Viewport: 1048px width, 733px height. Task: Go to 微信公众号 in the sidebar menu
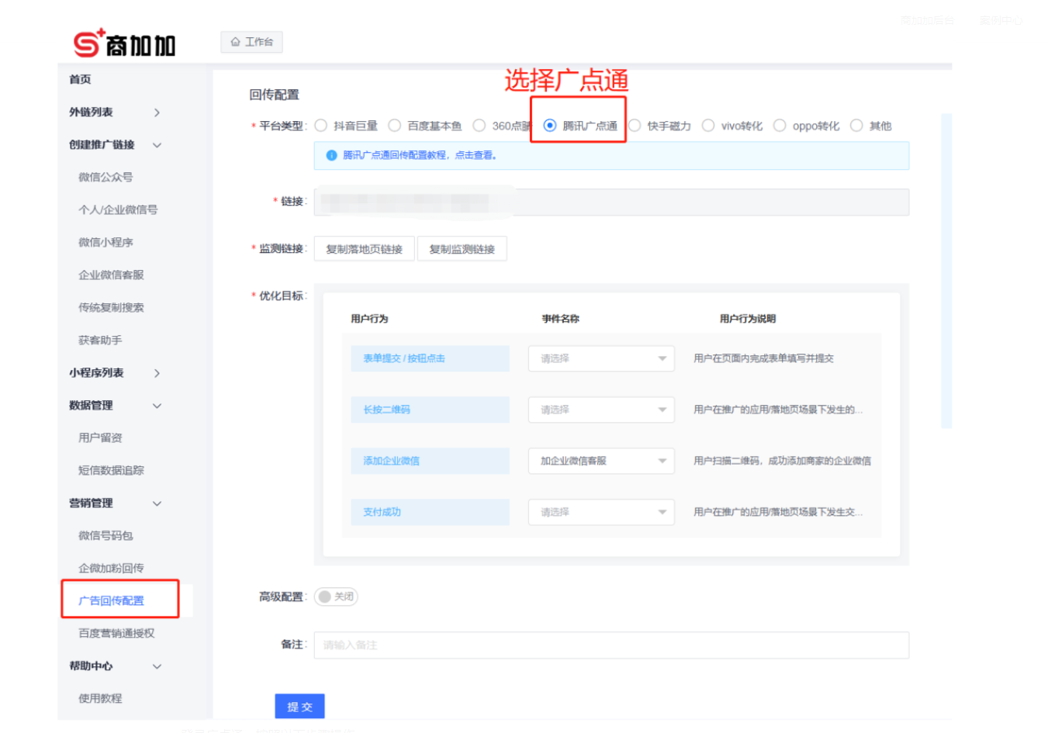[105, 178]
